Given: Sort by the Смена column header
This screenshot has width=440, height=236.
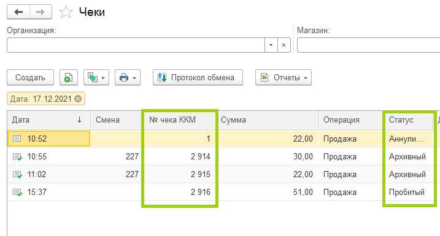Looking at the screenshot, I should point(117,120).
